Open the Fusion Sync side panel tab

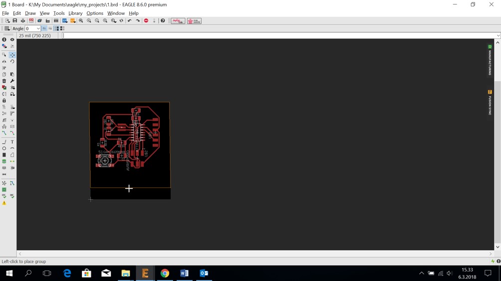pos(490,103)
